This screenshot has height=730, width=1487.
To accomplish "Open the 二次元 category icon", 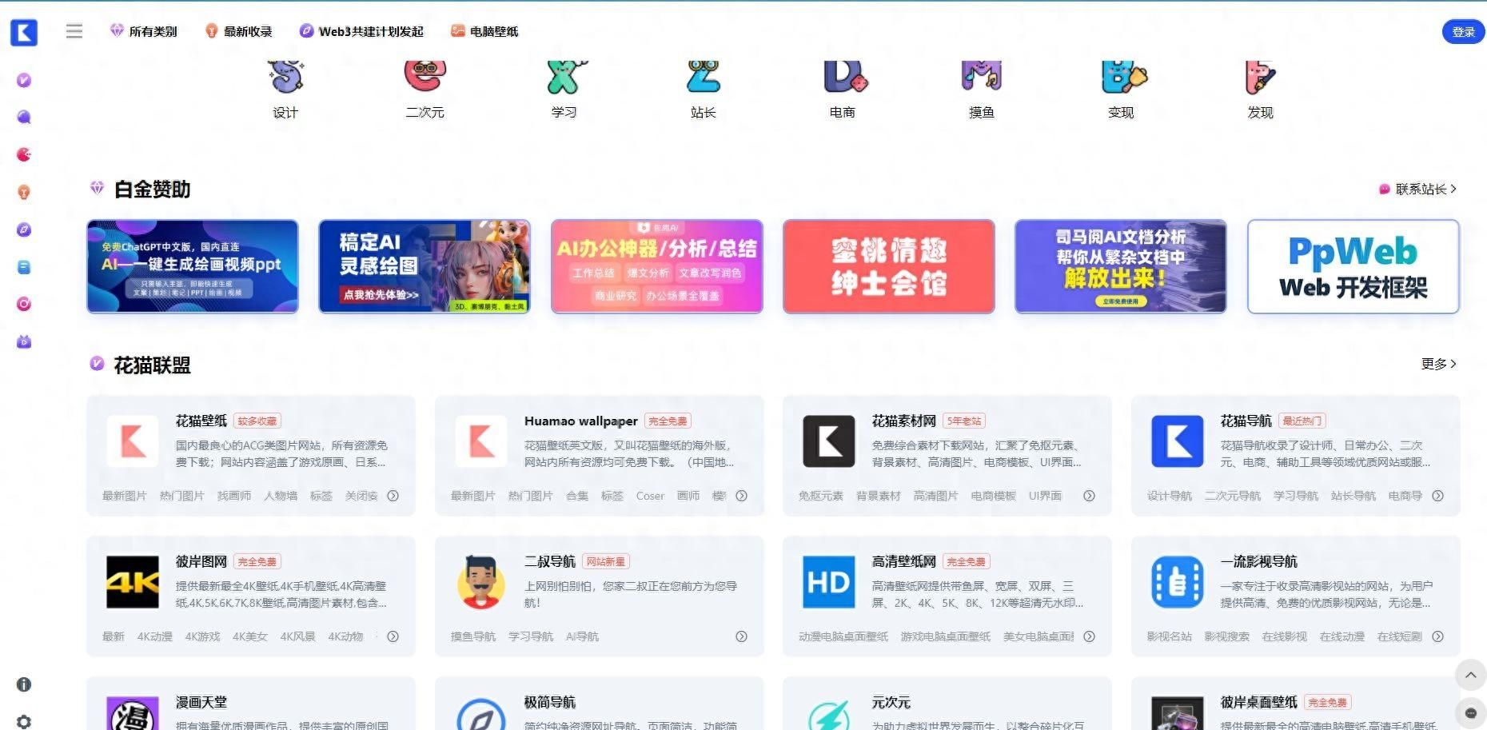I will [425, 74].
